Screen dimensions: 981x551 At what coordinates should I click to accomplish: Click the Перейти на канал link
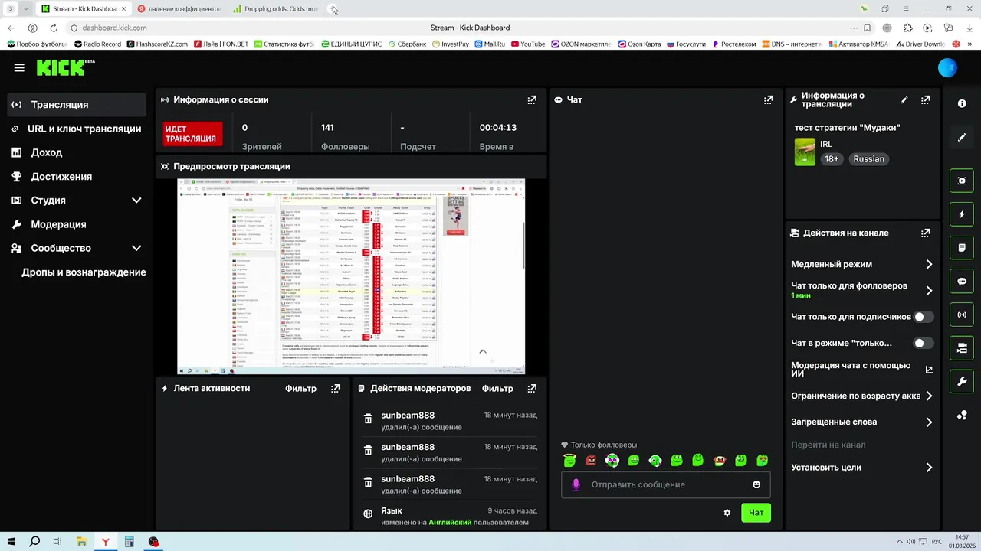coord(828,445)
